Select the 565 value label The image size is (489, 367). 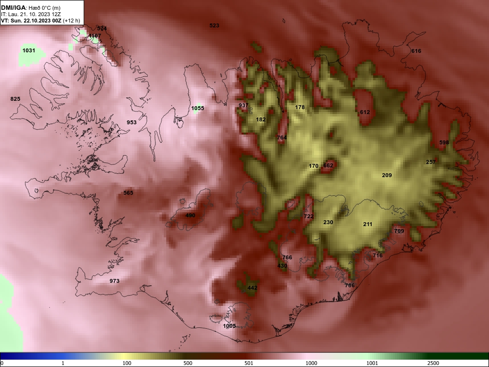pyautogui.click(x=128, y=193)
